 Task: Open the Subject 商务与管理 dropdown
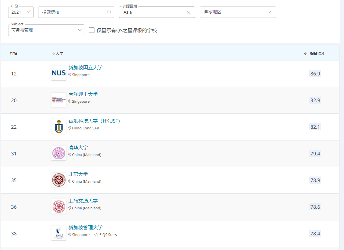pyautogui.click(x=46, y=30)
